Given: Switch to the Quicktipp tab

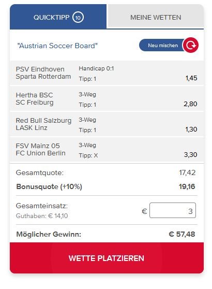Looking at the screenshot, I should coord(58,17).
